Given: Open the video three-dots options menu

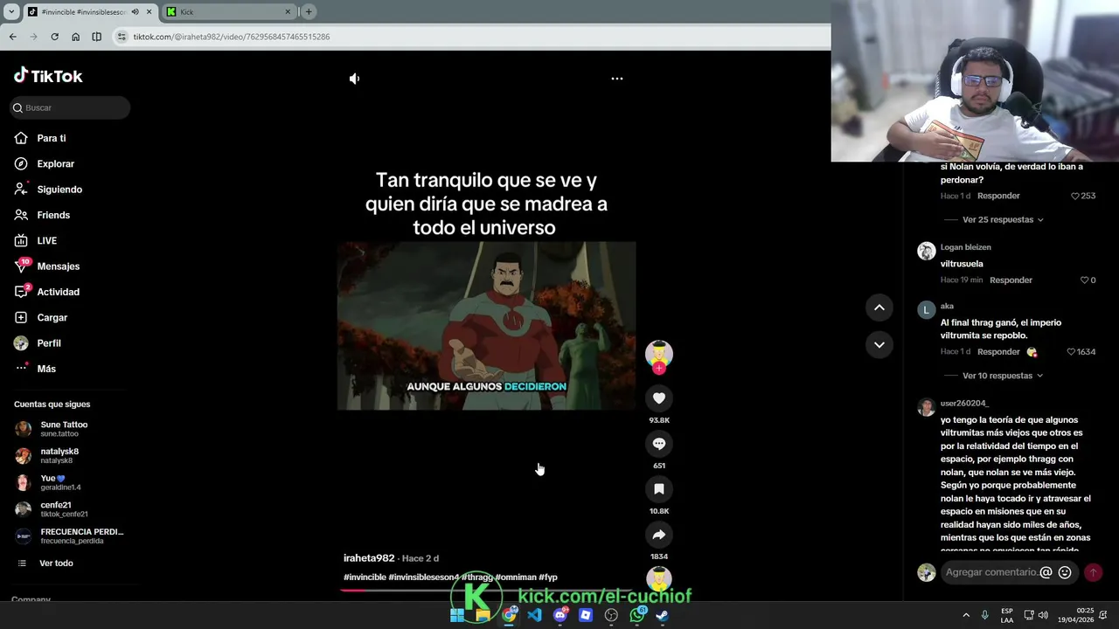Looking at the screenshot, I should click(616, 79).
